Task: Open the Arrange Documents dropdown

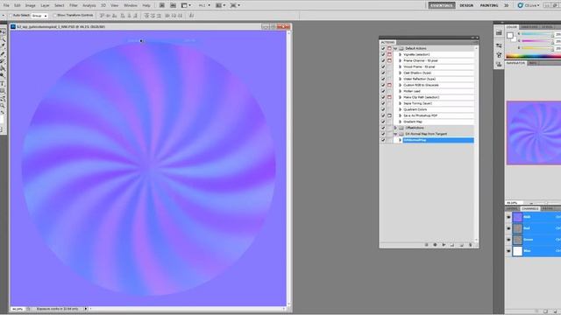Action: pyautogui.click(x=220, y=5)
